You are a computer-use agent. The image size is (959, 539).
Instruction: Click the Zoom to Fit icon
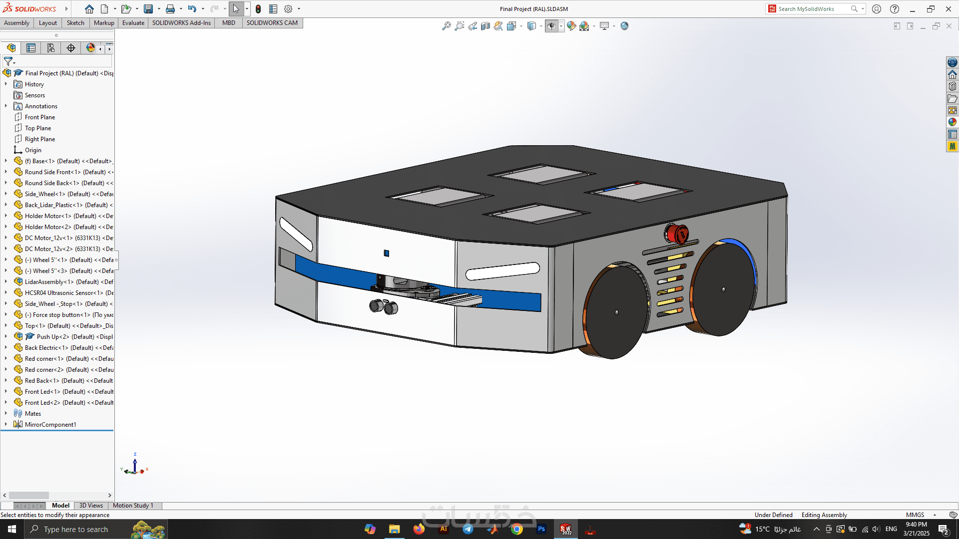click(447, 26)
